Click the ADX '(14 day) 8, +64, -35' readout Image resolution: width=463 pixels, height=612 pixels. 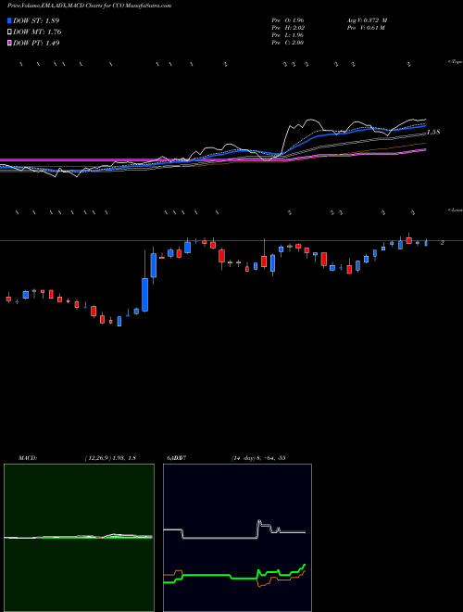257,458
